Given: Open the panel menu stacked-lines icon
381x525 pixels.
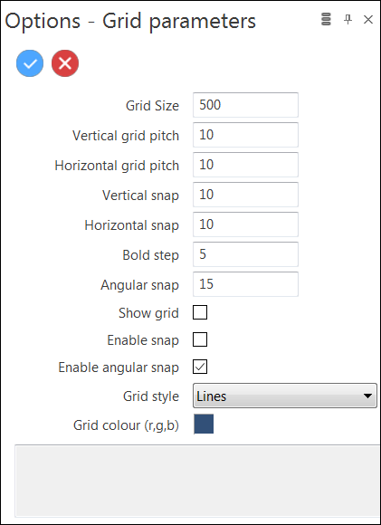Looking at the screenshot, I should (x=326, y=19).
